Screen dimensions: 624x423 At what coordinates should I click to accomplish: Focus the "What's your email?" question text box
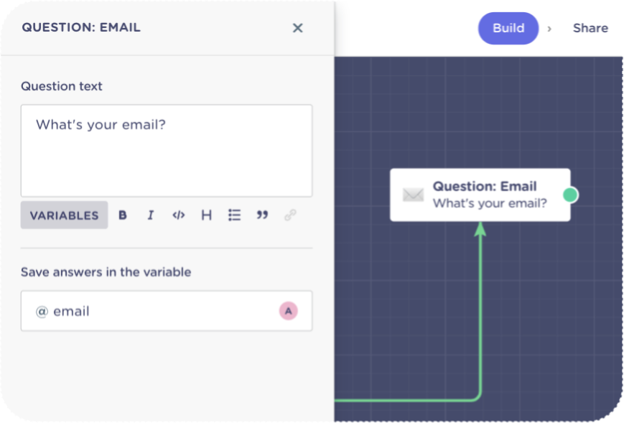[x=166, y=151]
